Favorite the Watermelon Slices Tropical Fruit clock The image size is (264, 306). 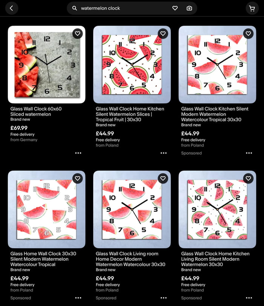[x=163, y=34]
